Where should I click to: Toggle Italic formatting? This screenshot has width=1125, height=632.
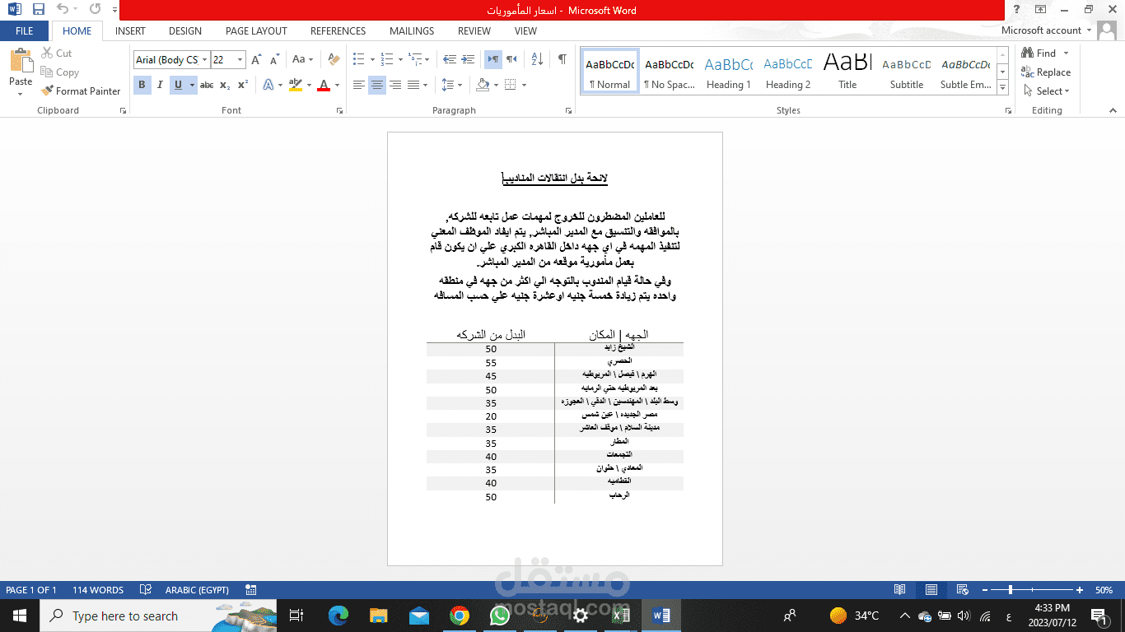point(160,85)
